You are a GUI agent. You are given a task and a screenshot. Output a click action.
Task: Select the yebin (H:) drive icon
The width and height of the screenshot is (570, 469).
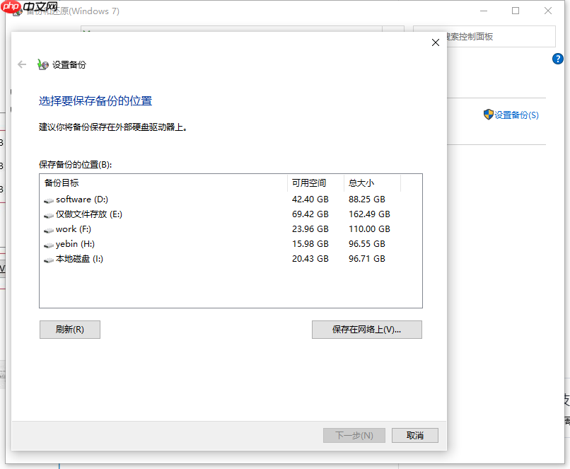pos(49,244)
